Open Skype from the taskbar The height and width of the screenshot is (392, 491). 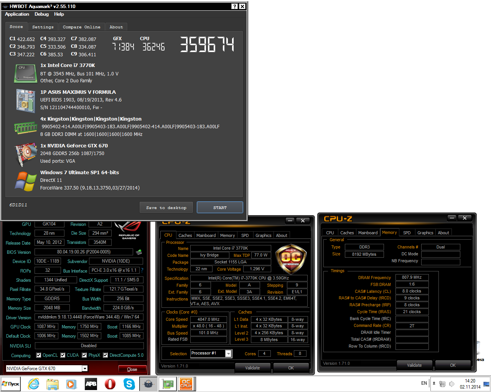[x=129, y=384]
